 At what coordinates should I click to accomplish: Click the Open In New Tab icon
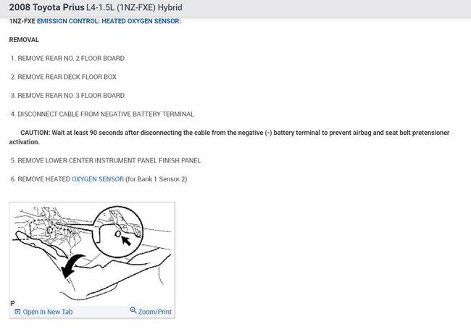point(17,312)
